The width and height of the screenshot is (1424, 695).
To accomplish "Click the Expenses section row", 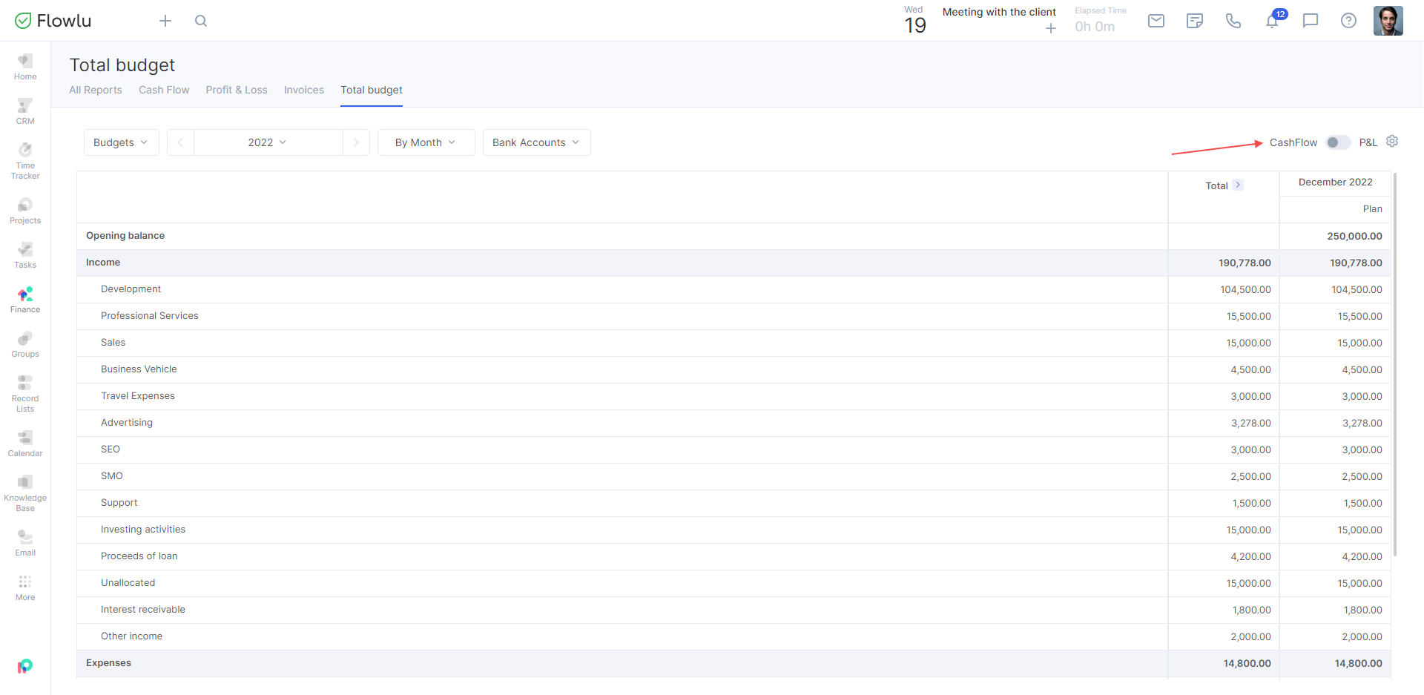I will [x=734, y=663].
